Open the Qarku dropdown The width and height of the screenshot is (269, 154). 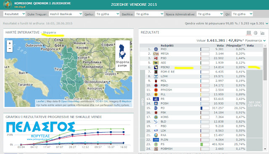pos(107,14)
